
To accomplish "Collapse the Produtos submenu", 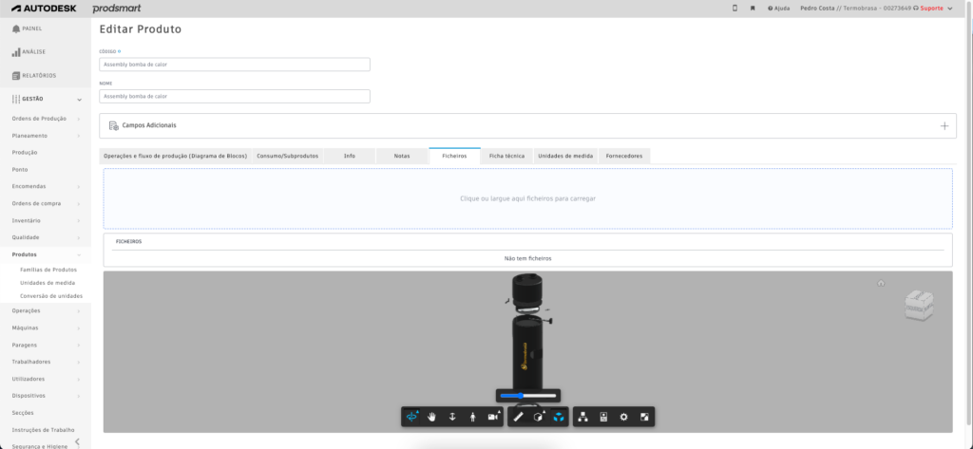I will [79, 255].
